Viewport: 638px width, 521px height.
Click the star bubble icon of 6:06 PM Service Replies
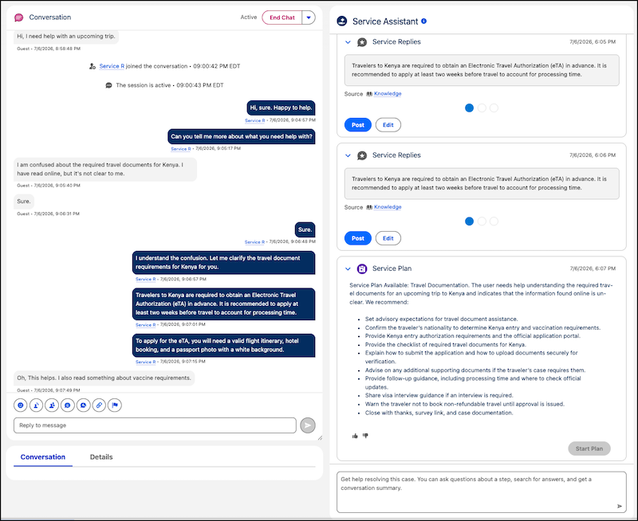362,155
